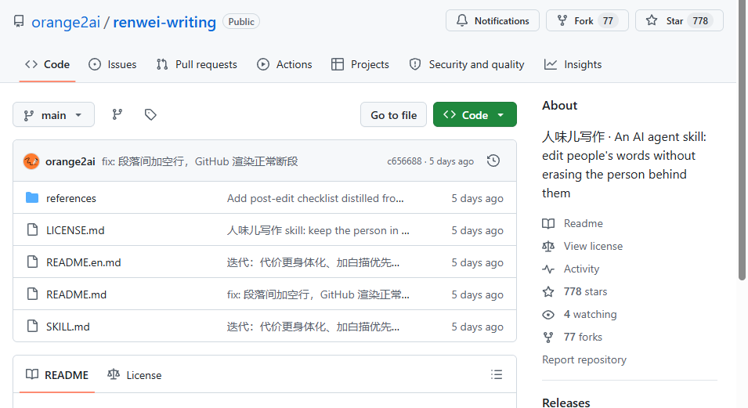The width and height of the screenshot is (748, 408).
Task: Click the scale icon beside View license
Action: point(548,246)
